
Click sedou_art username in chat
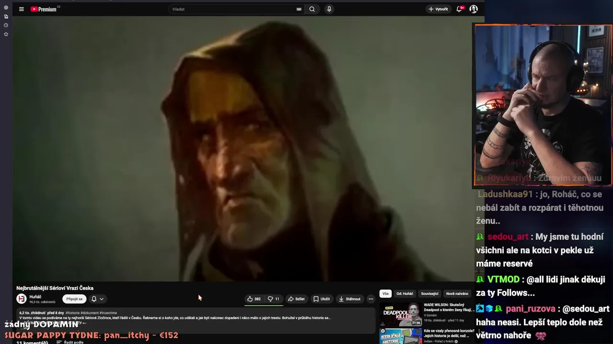tap(508, 237)
